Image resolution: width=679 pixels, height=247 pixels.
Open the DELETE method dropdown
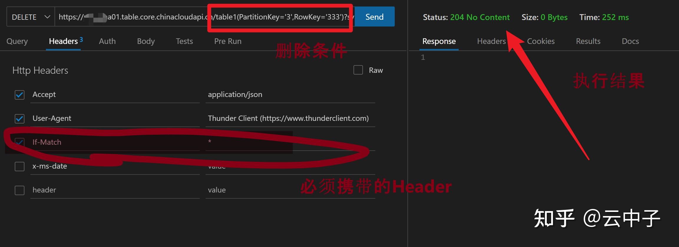pos(31,17)
